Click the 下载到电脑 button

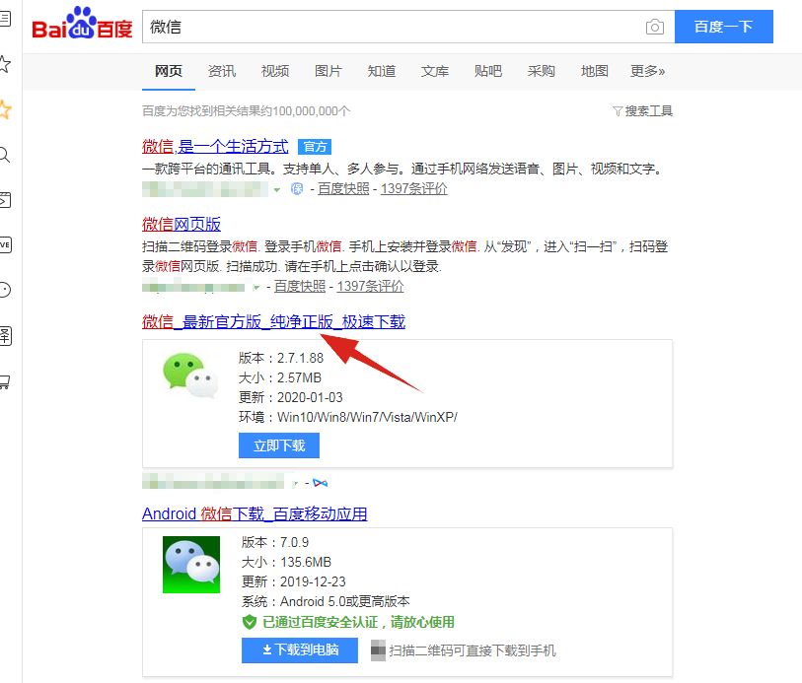pos(300,649)
